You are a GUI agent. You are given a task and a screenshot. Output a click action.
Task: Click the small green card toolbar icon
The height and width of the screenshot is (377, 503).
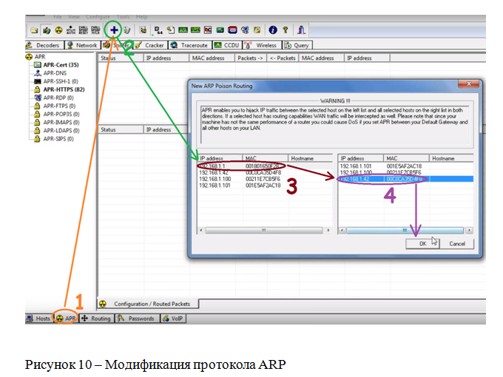[220, 30]
